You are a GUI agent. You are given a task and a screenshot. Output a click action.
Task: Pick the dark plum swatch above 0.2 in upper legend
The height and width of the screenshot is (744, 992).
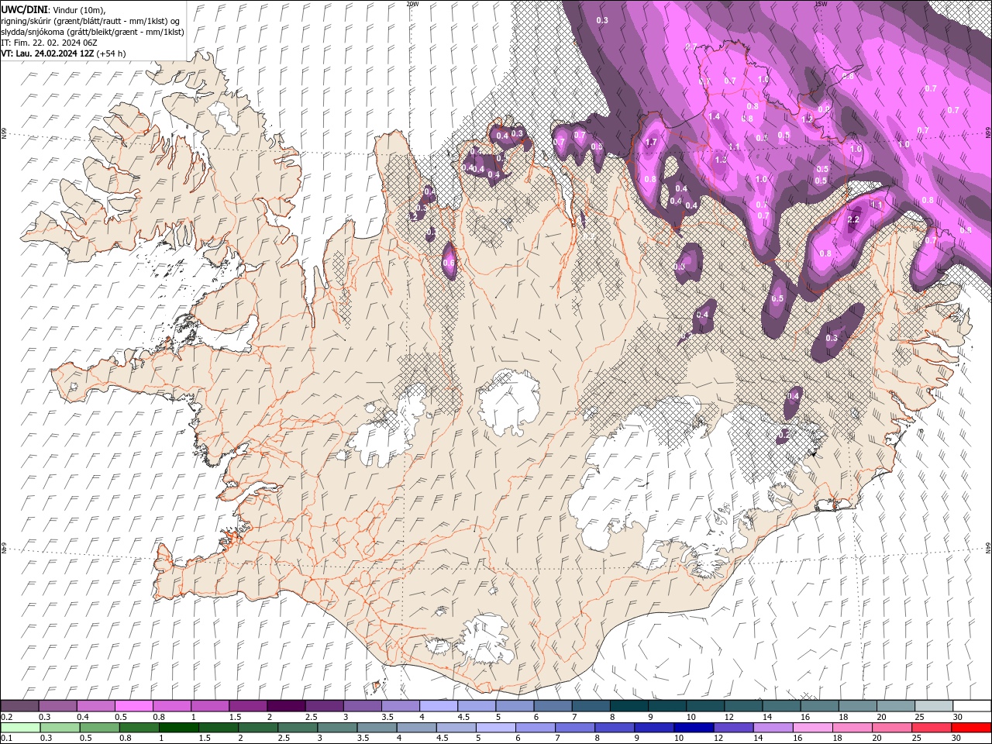click(x=20, y=706)
